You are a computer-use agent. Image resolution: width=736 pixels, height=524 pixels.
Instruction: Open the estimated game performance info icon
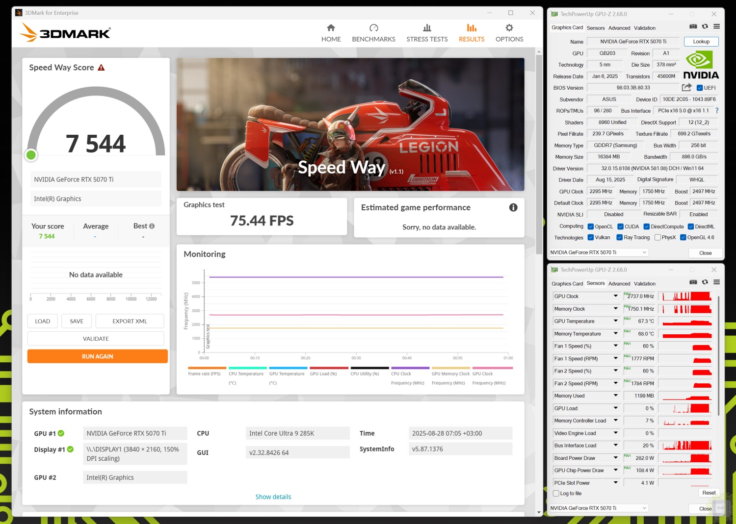tap(513, 207)
